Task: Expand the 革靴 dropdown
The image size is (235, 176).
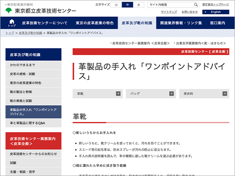Action: tap(98, 94)
